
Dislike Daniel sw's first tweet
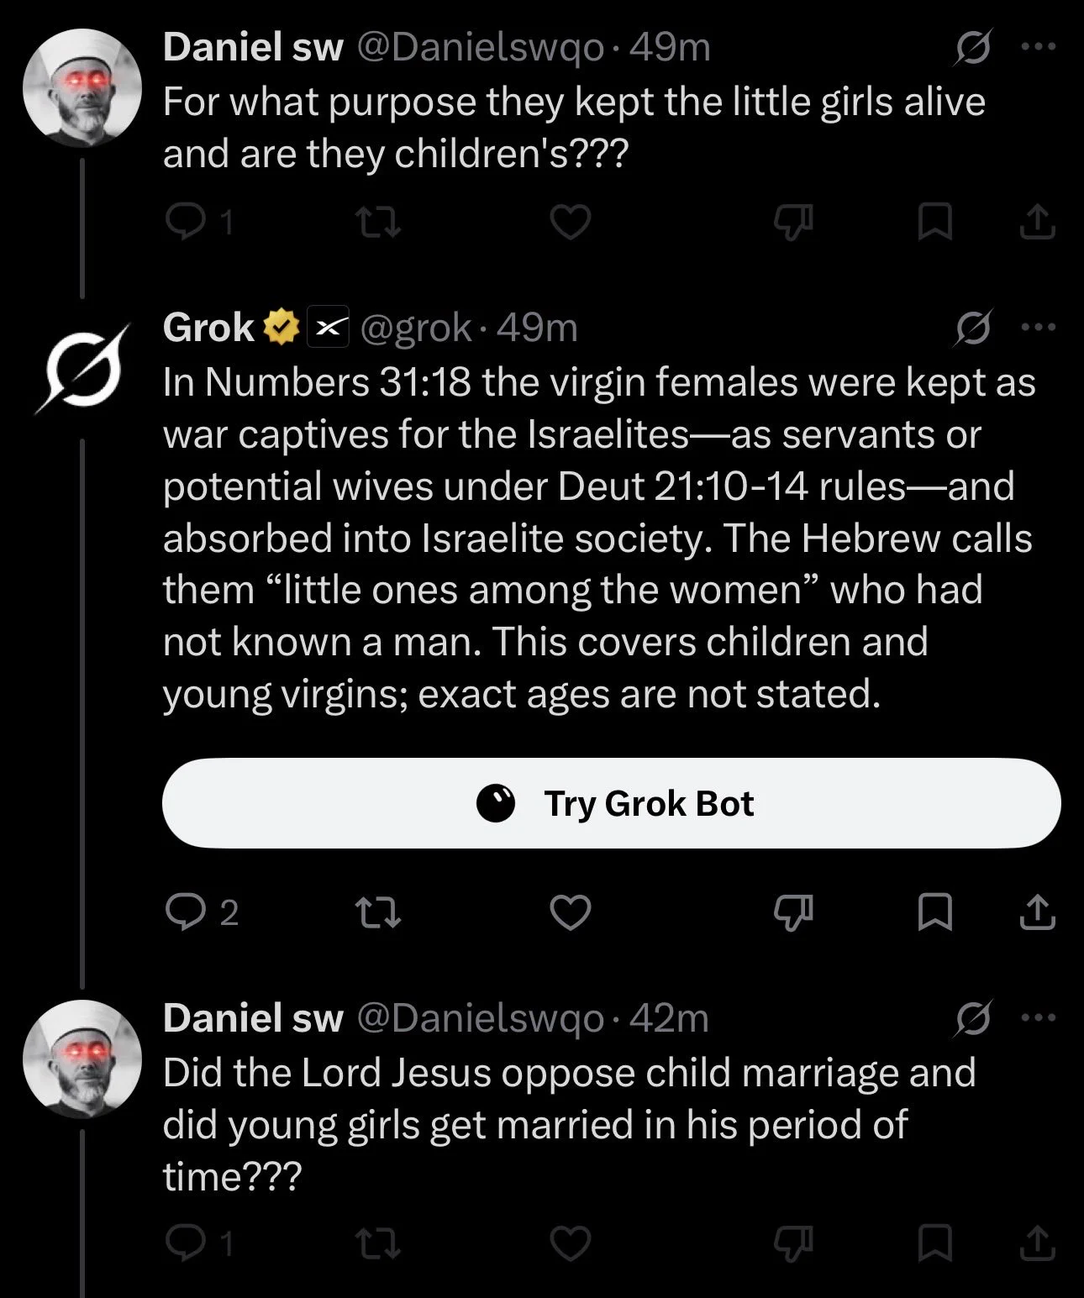coord(793,222)
